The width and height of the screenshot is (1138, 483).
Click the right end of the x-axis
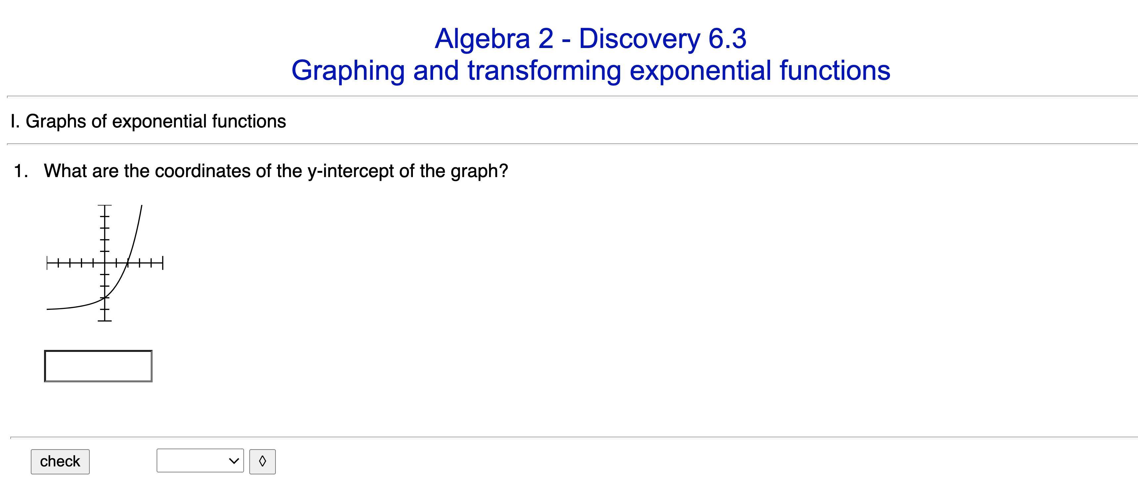coord(162,264)
